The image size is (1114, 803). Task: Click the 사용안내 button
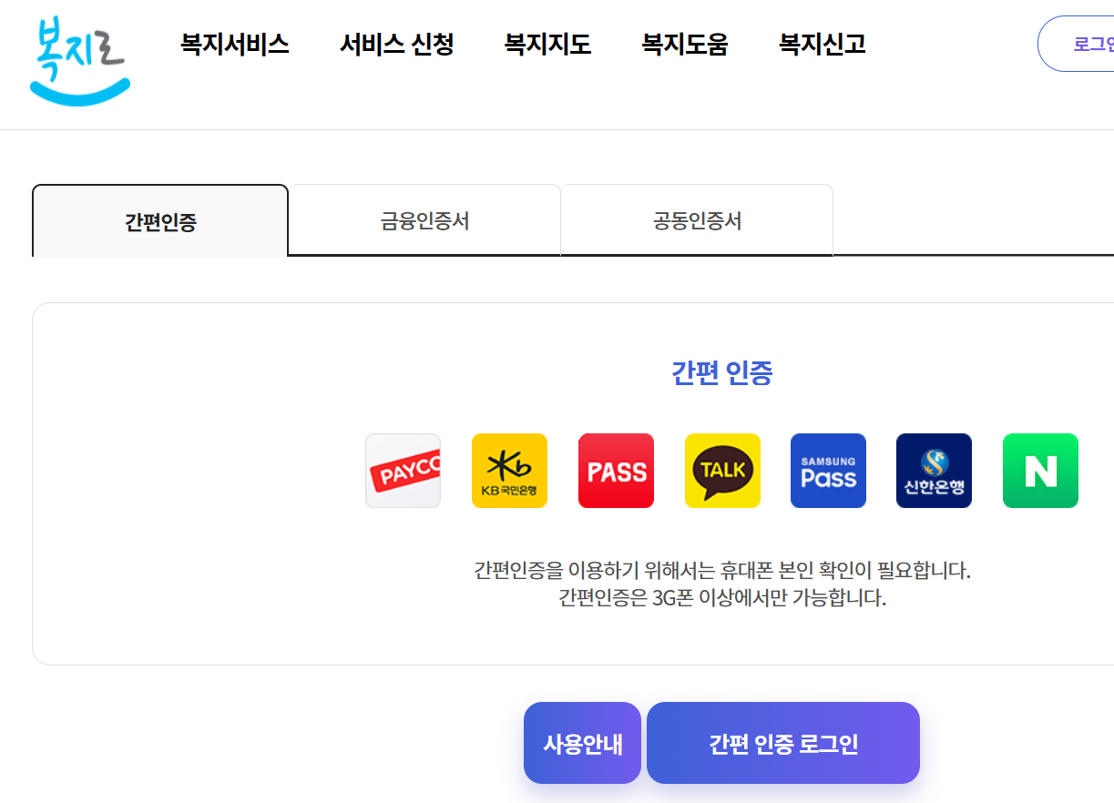582,743
